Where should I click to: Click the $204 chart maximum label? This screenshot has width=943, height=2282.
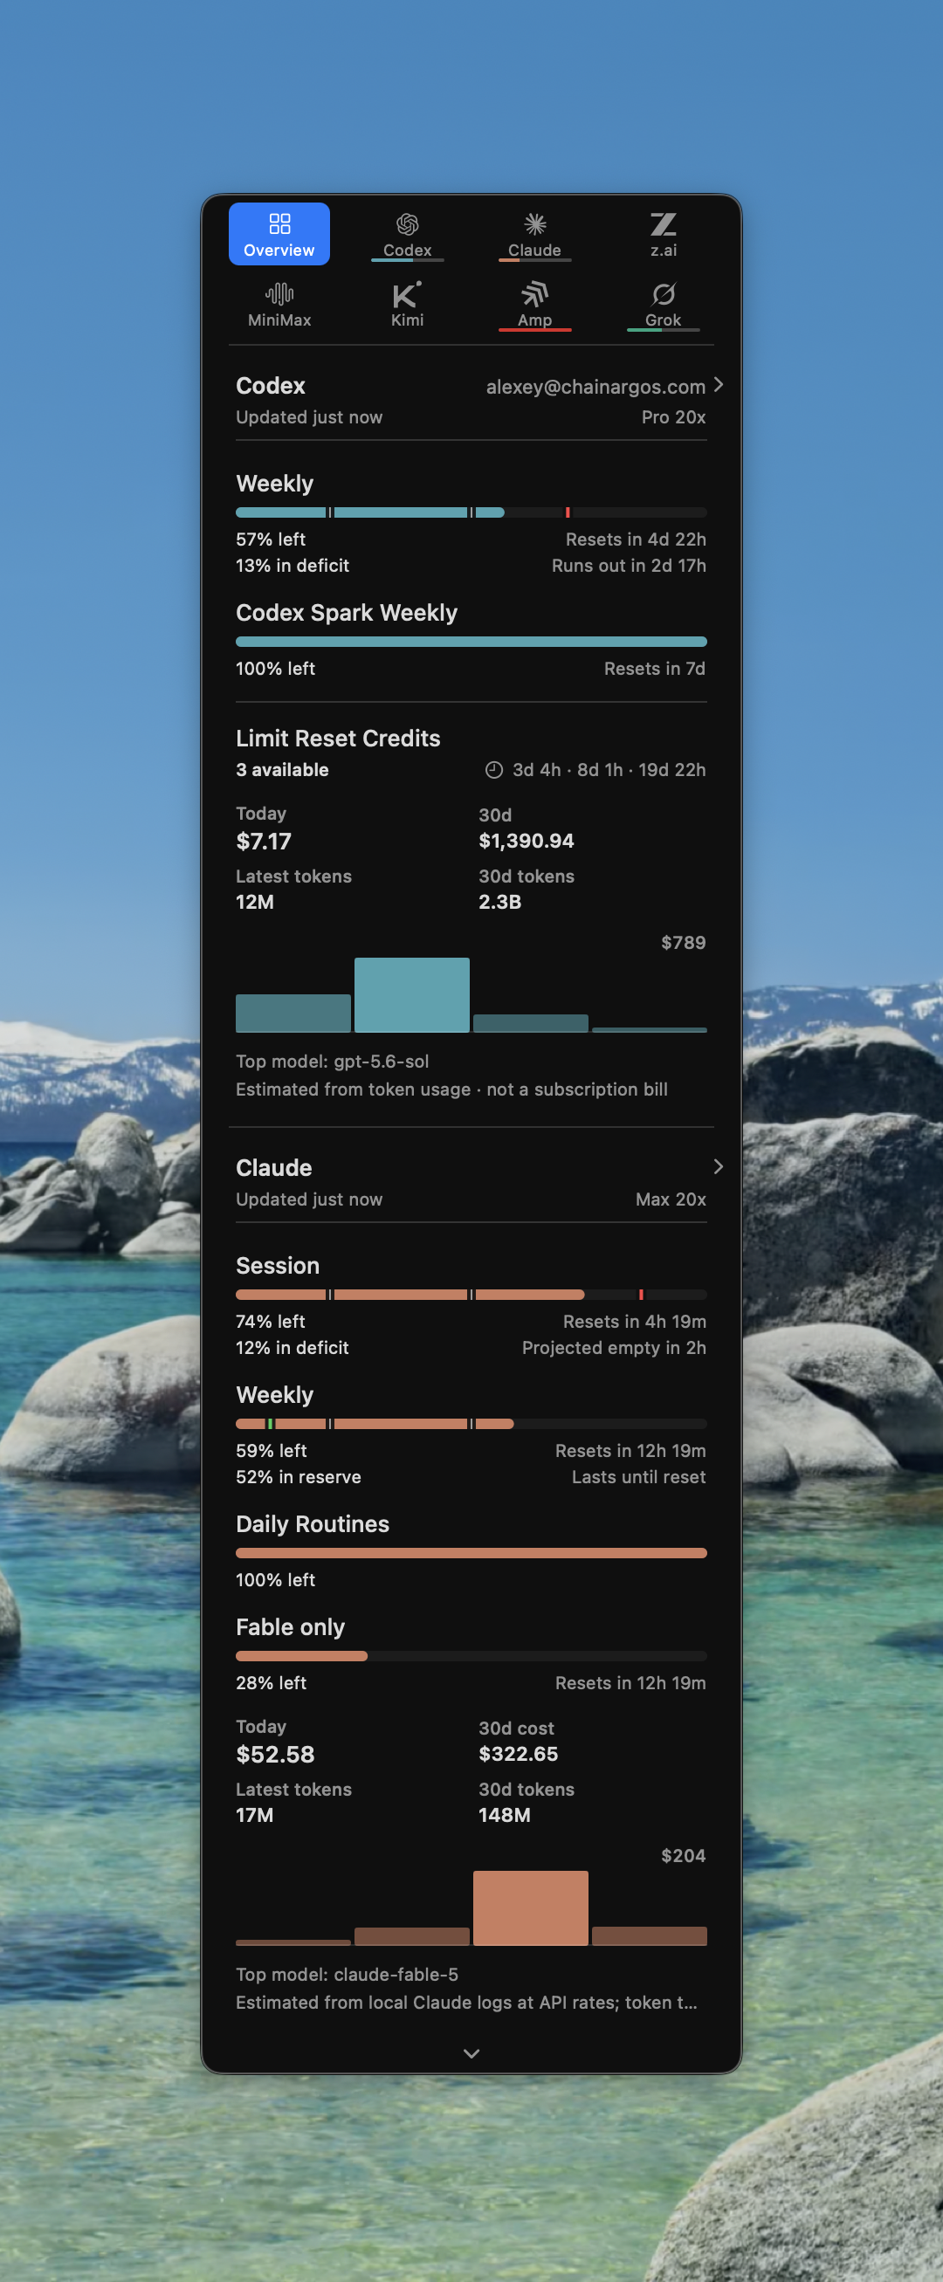pyautogui.click(x=684, y=1856)
